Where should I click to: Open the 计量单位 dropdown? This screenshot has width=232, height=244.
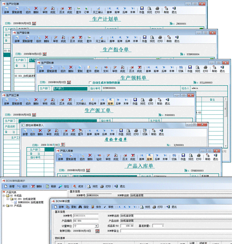click(x=97, y=226)
